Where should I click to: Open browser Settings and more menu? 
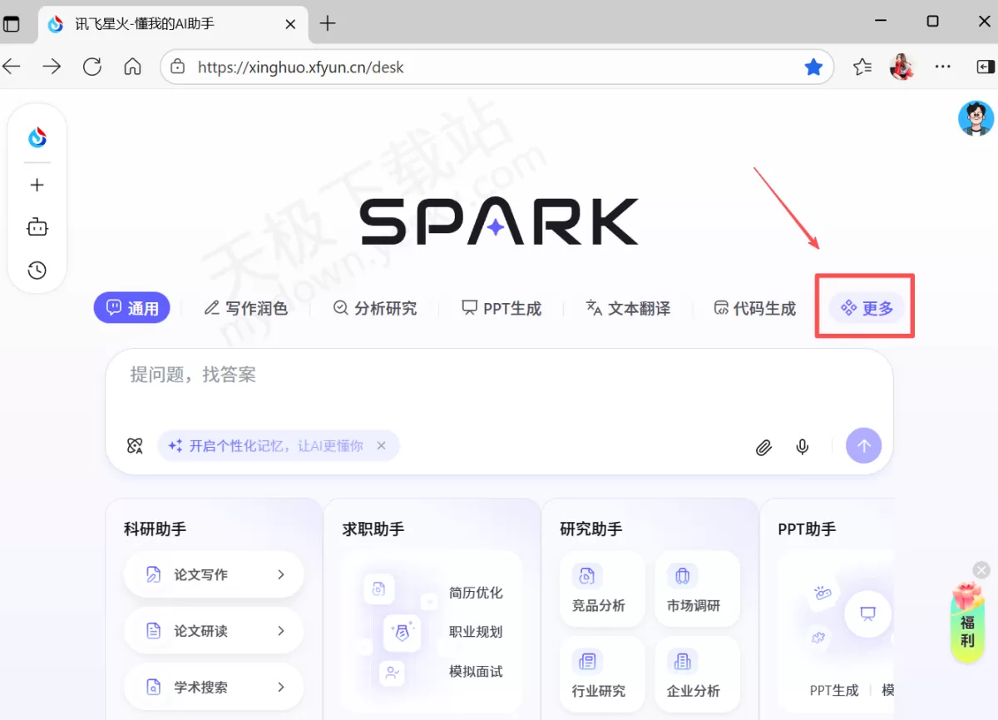click(942, 67)
